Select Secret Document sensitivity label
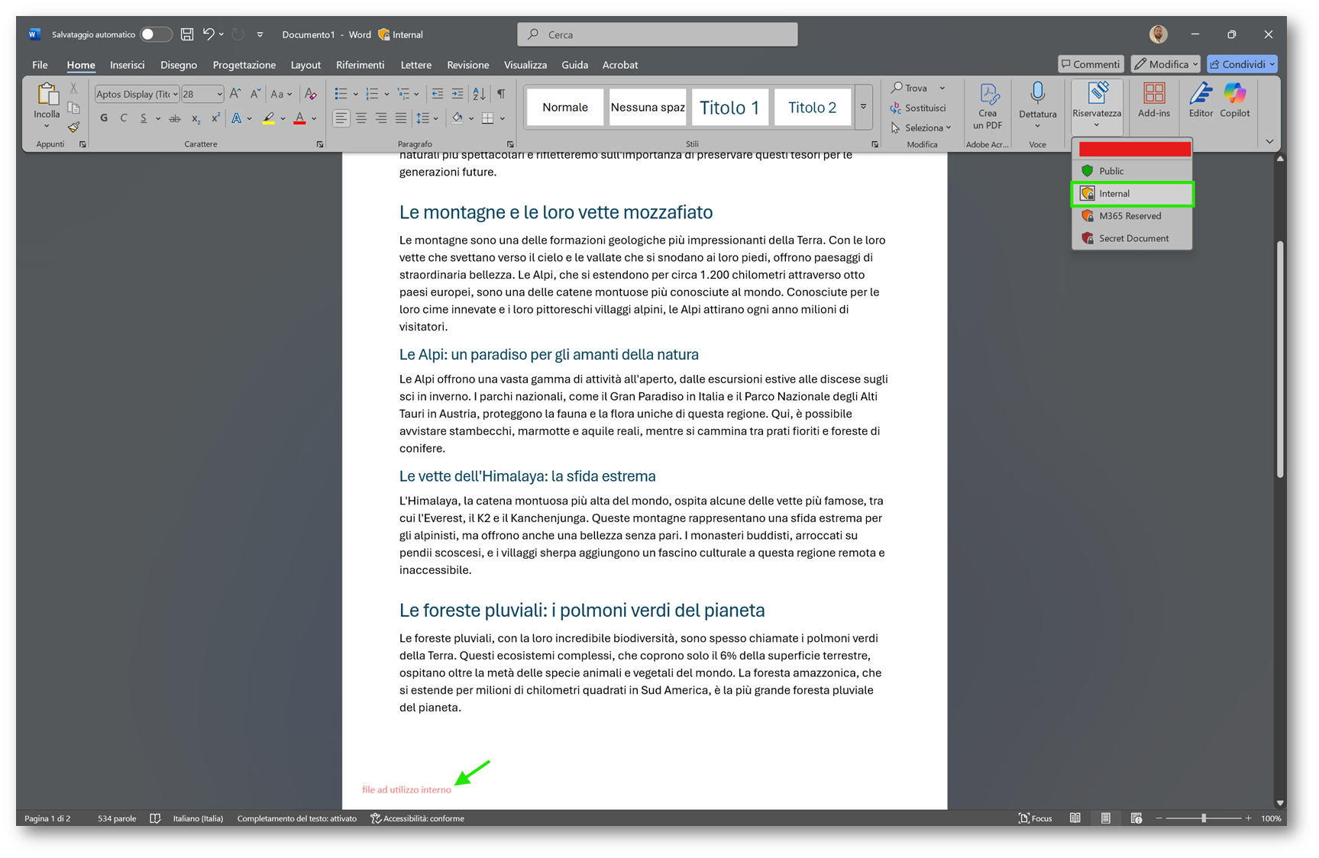The image size is (1319, 858). coord(1132,238)
